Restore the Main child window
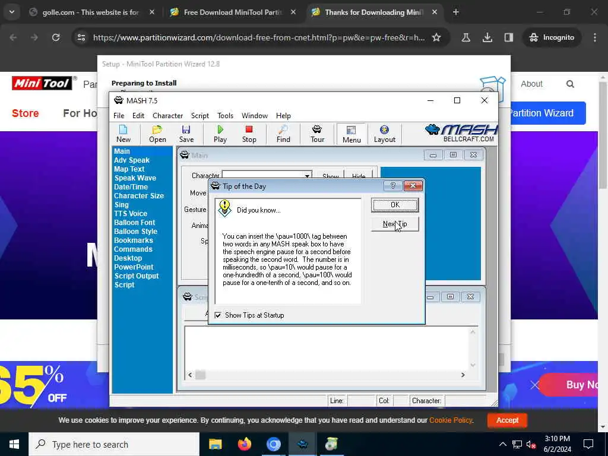This screenshot has height=456, width=608. pyautogui.click(x=453, y=155)
